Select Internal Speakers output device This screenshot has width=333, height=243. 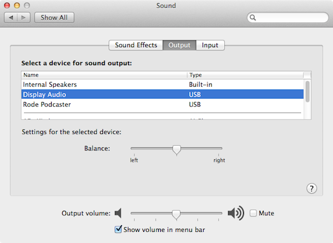pos(163,85)
